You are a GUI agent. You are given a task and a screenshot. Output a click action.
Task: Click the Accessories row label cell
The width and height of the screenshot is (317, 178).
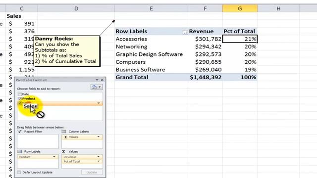tap(151, 39)
